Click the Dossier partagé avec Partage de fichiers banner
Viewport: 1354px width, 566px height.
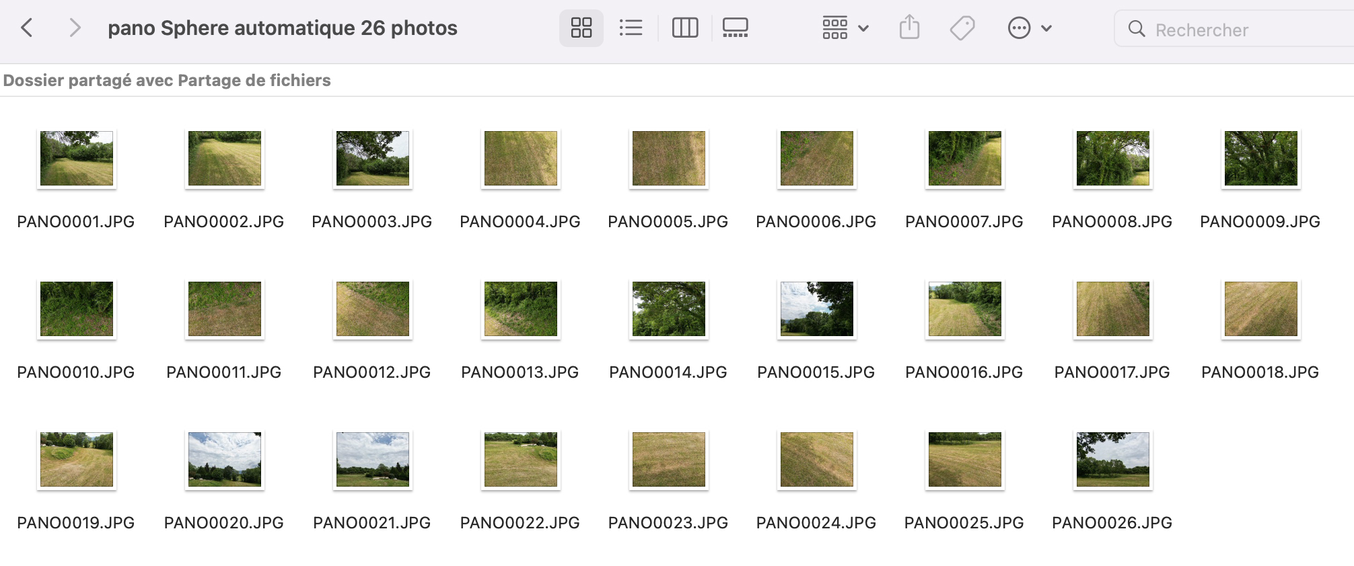[167, 81]
